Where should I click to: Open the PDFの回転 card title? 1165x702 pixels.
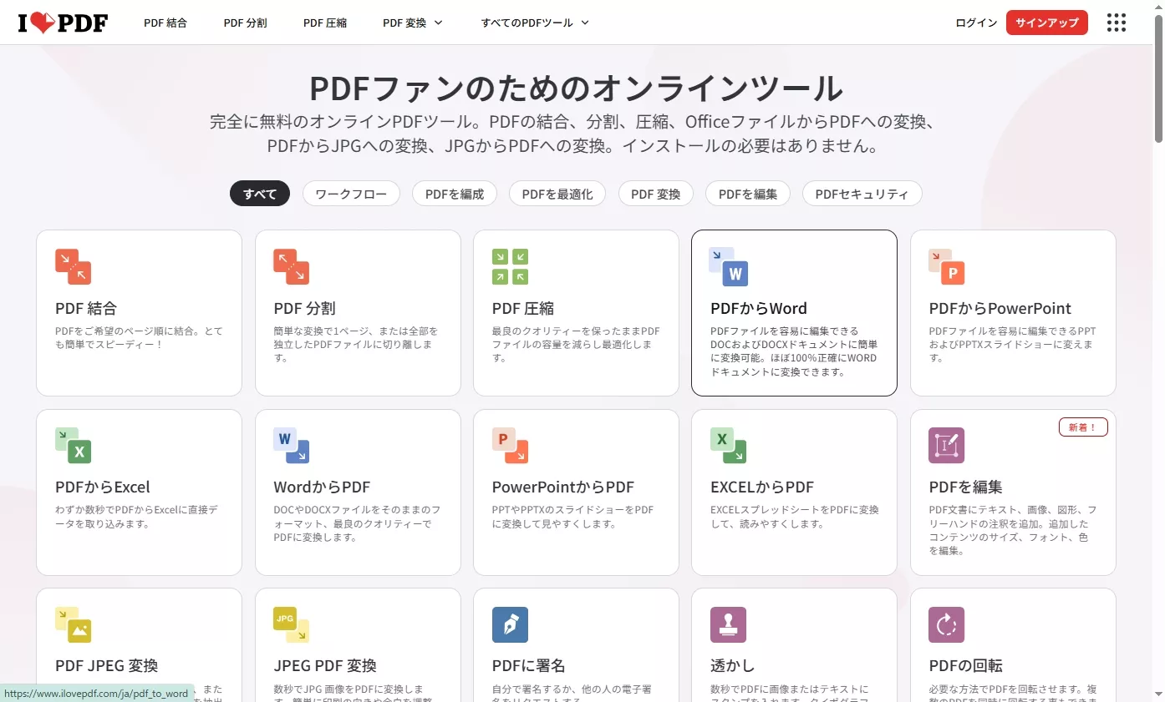[965, 666]
